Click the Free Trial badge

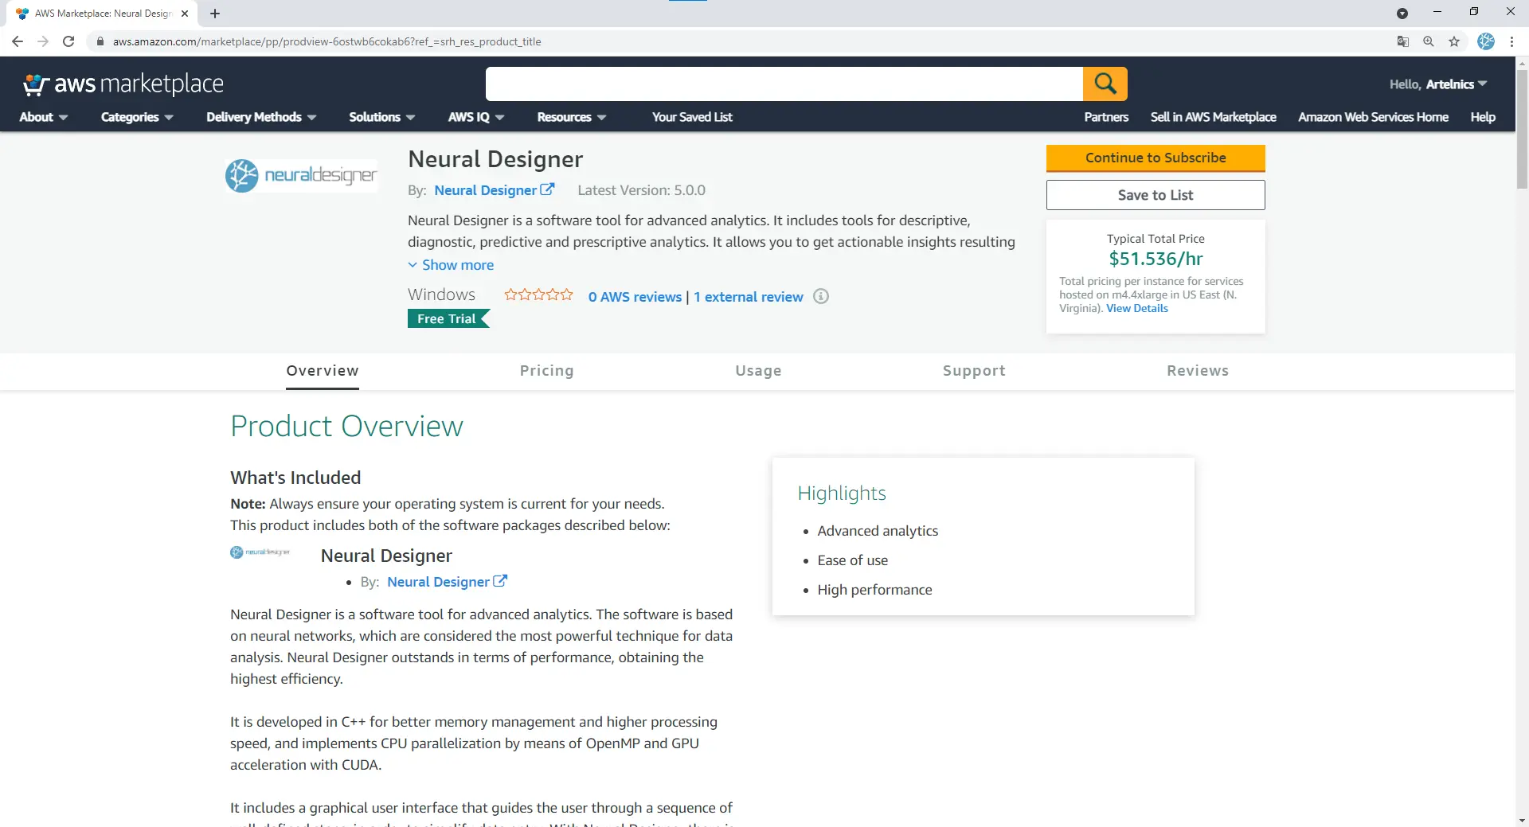coord(448,318)
